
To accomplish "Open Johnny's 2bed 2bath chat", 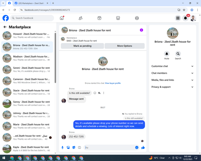I will [x=27, y=115].
